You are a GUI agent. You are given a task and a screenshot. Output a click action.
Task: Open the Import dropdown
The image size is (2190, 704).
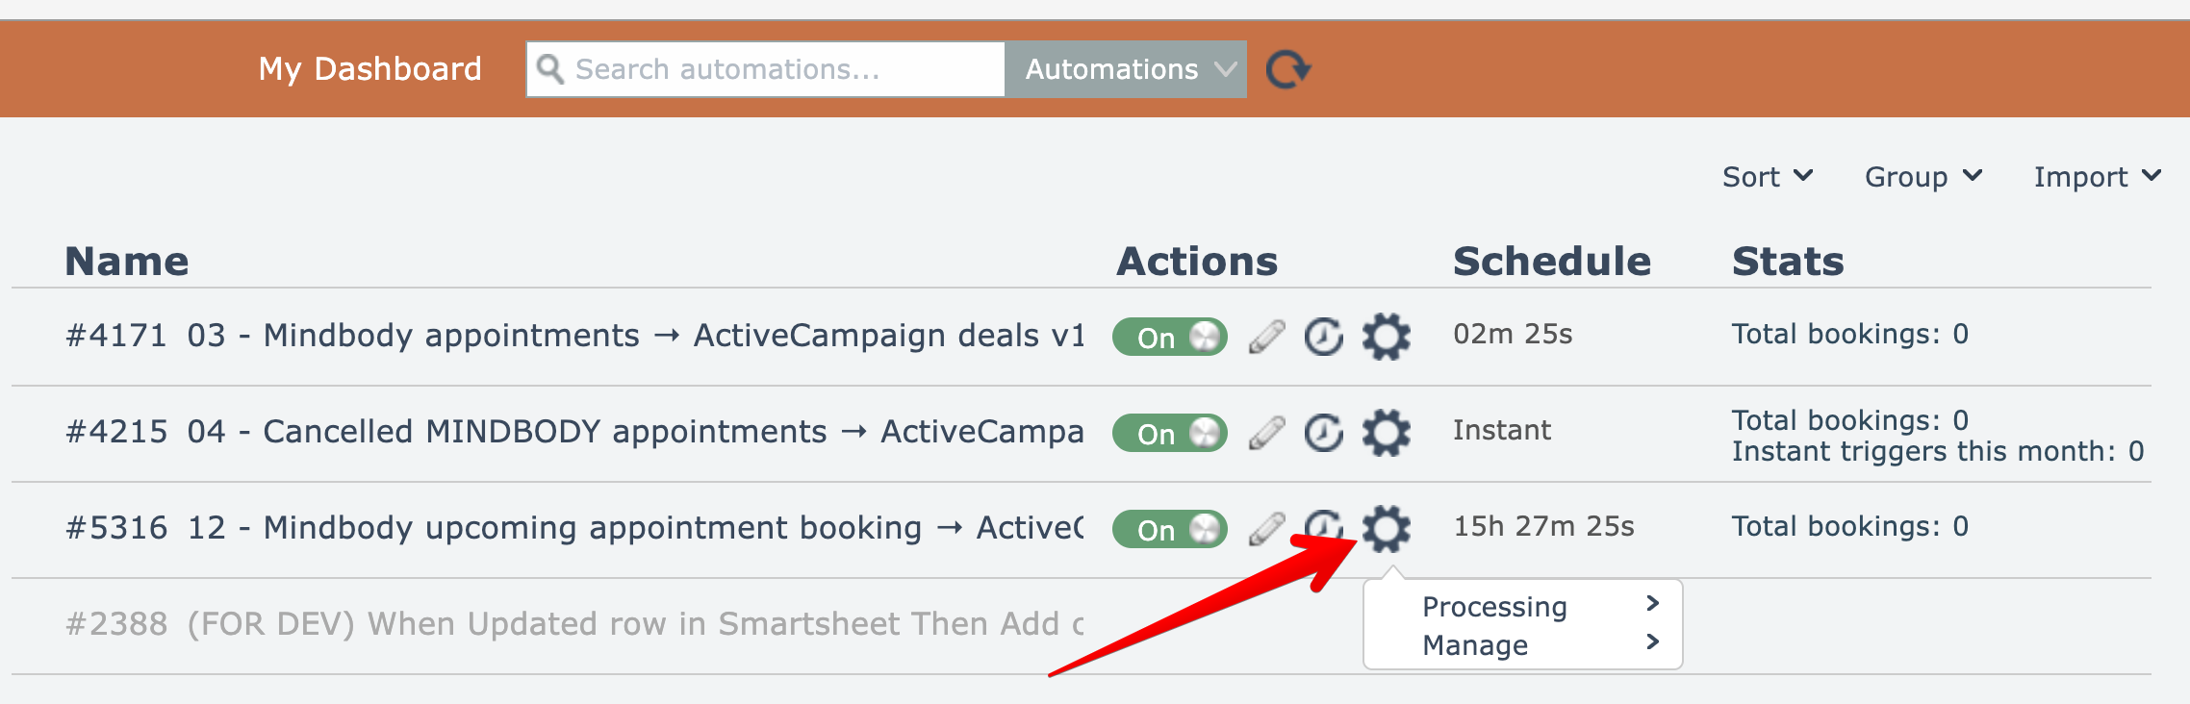click(x=2096, y=177)
